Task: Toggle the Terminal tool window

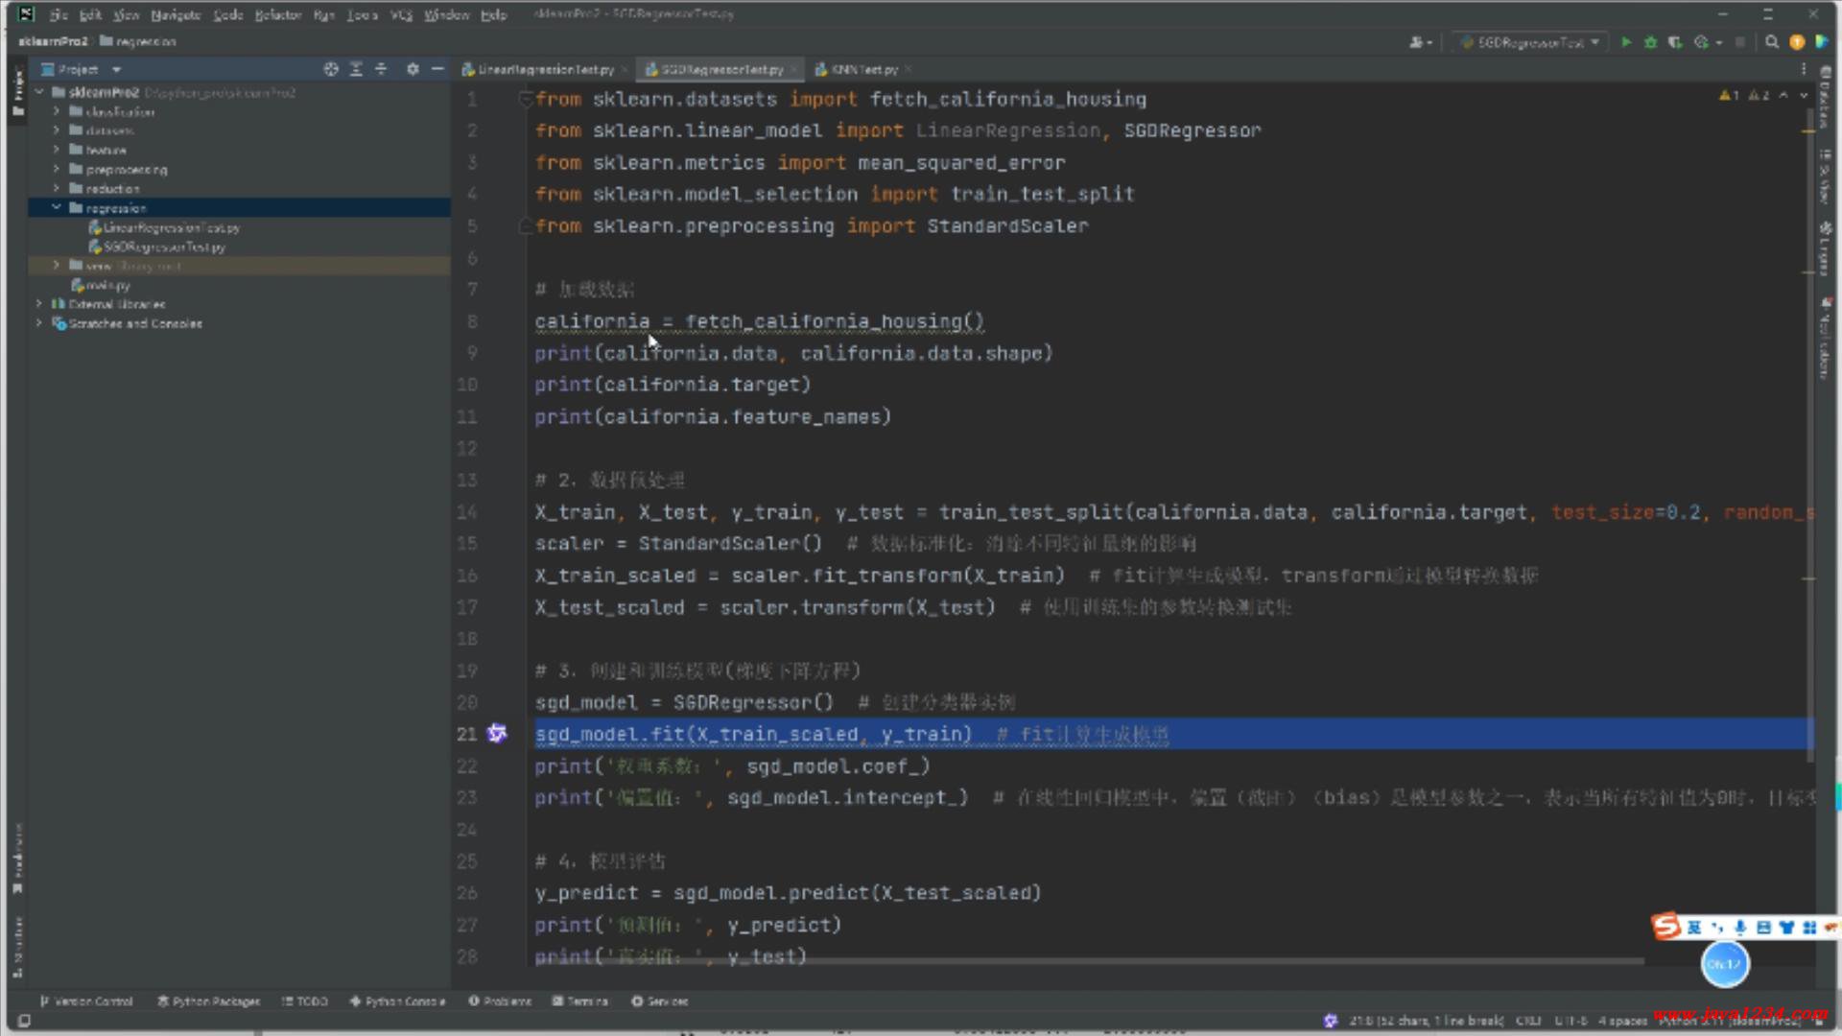Action: [579, 1001]
